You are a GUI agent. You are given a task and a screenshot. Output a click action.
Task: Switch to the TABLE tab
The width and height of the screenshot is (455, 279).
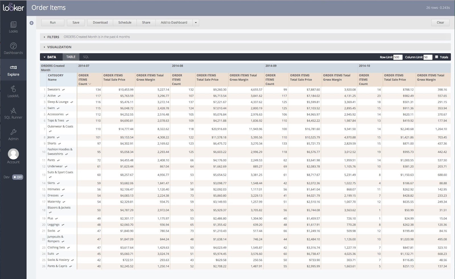pos(71,57)
